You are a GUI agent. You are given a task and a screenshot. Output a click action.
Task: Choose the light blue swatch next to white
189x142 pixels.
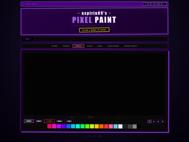[115, 126]
